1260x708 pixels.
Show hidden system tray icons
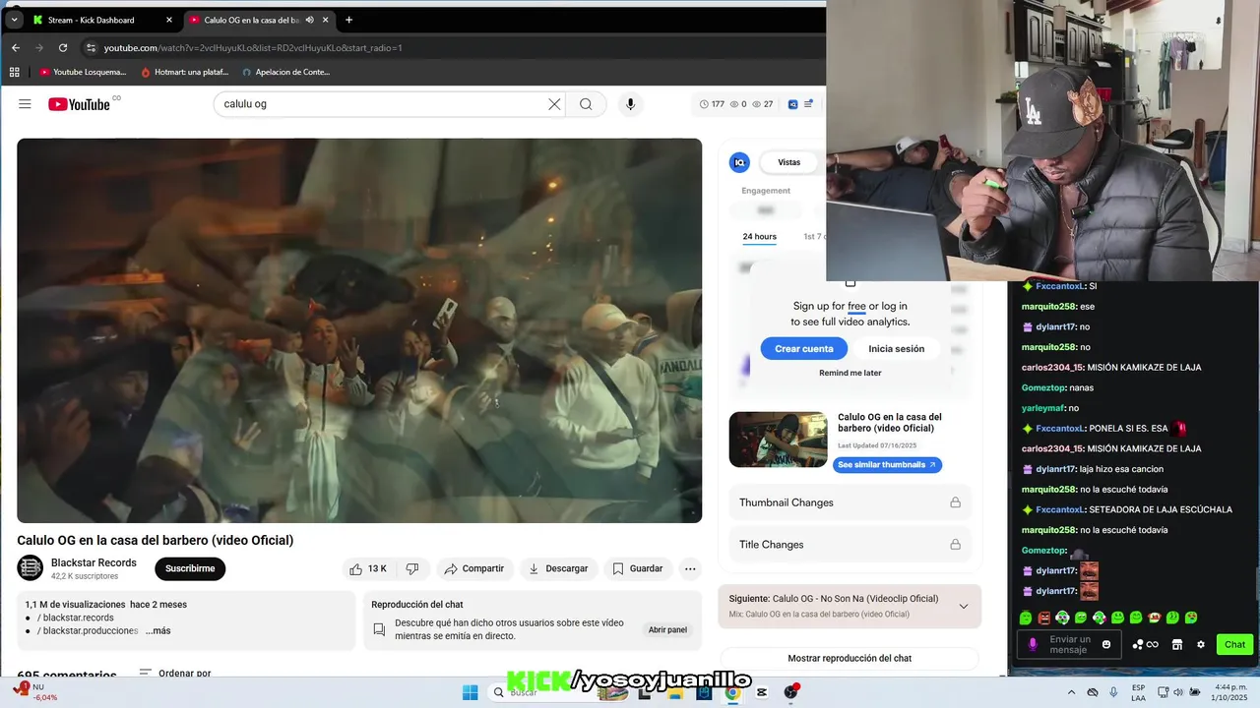point(1072,692)
